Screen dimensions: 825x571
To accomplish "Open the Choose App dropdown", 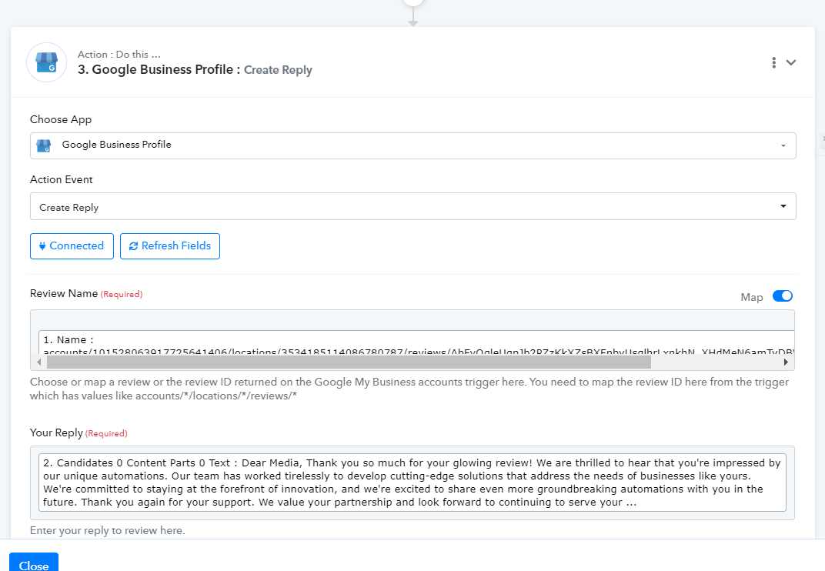I will click(412, 145).
